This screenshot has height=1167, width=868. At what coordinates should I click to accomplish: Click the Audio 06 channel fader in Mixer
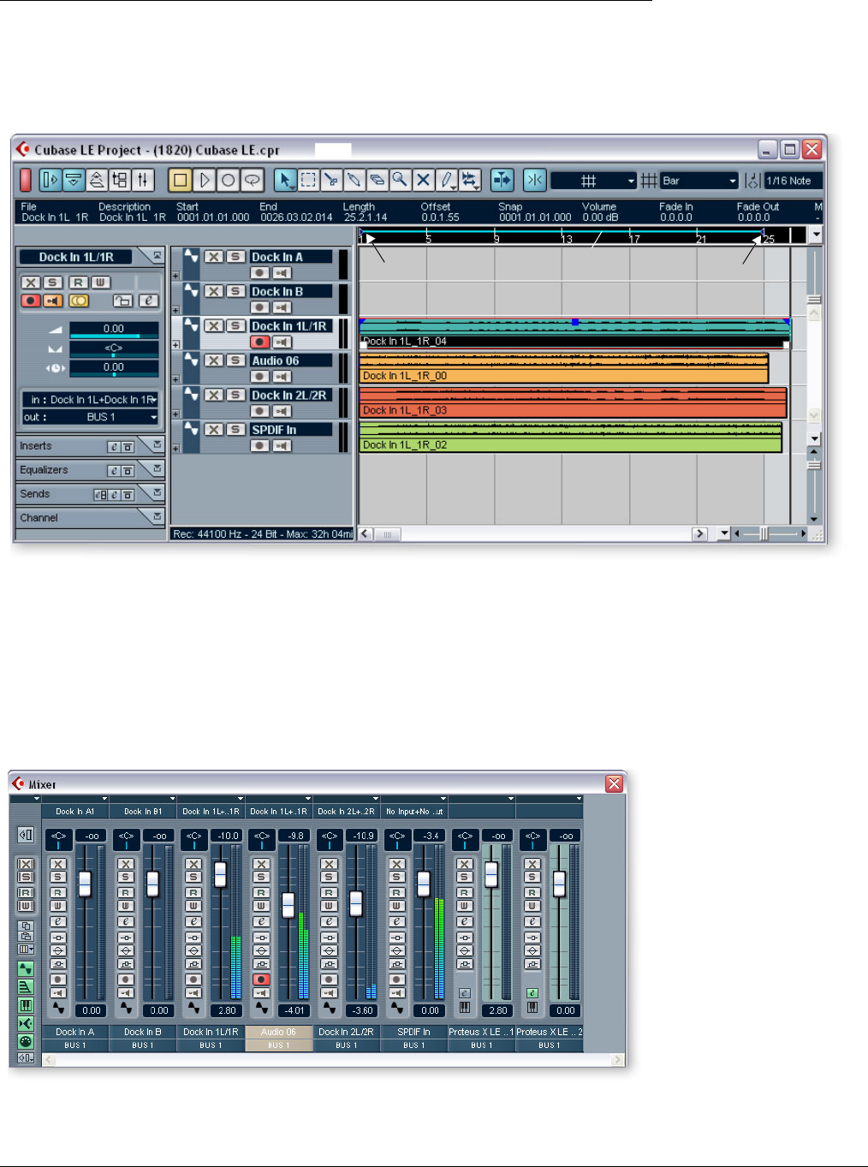tap(288, 904)
